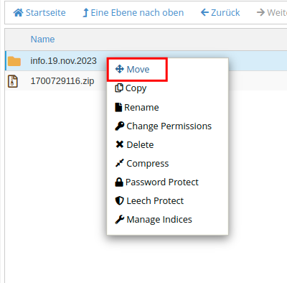The height and width of the screenshot is (283, 287).
Task: Click the zip archive icon of 1700729116.zip
Action: [x=13, y=81]
